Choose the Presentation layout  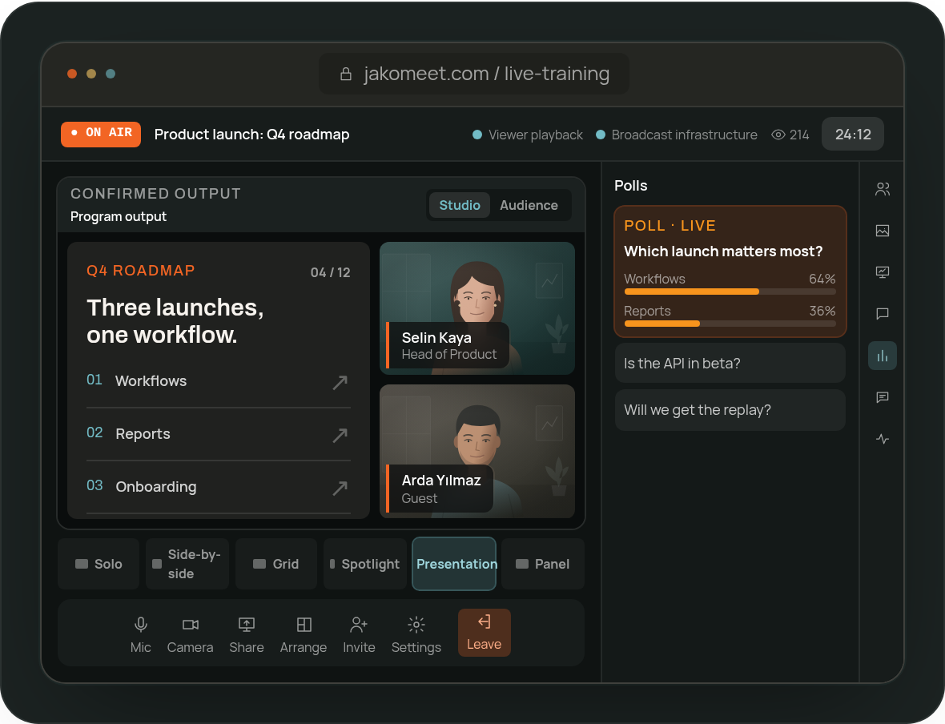tap(454, 564)
